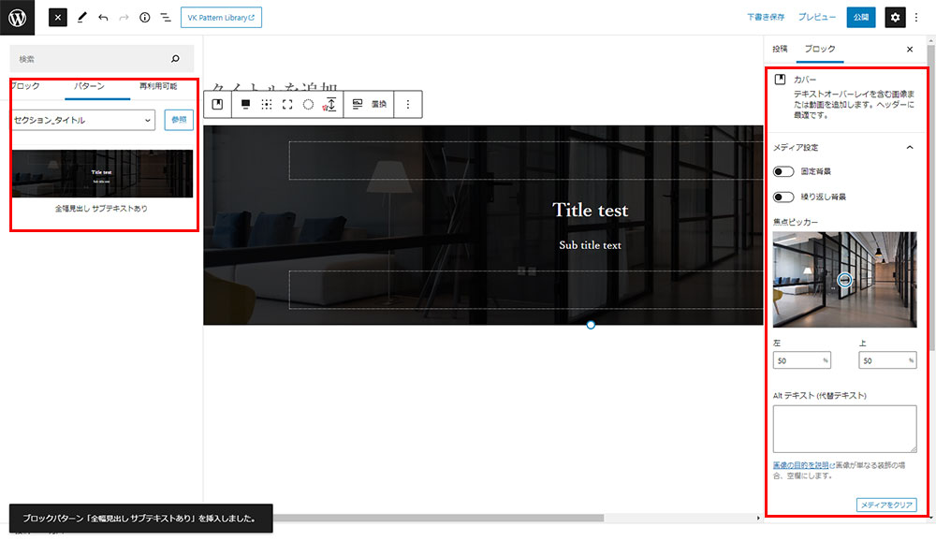
Task: Collapse the メディア設定 panel
Action: [909, 147]
